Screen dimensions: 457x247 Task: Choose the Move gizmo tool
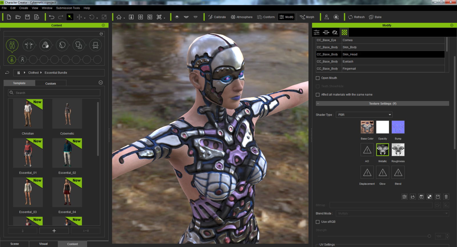pyautogui.click(x=79, y=17)
